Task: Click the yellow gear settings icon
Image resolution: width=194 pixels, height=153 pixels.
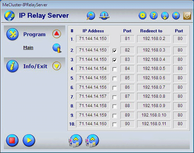Action: tap(143, 16)
